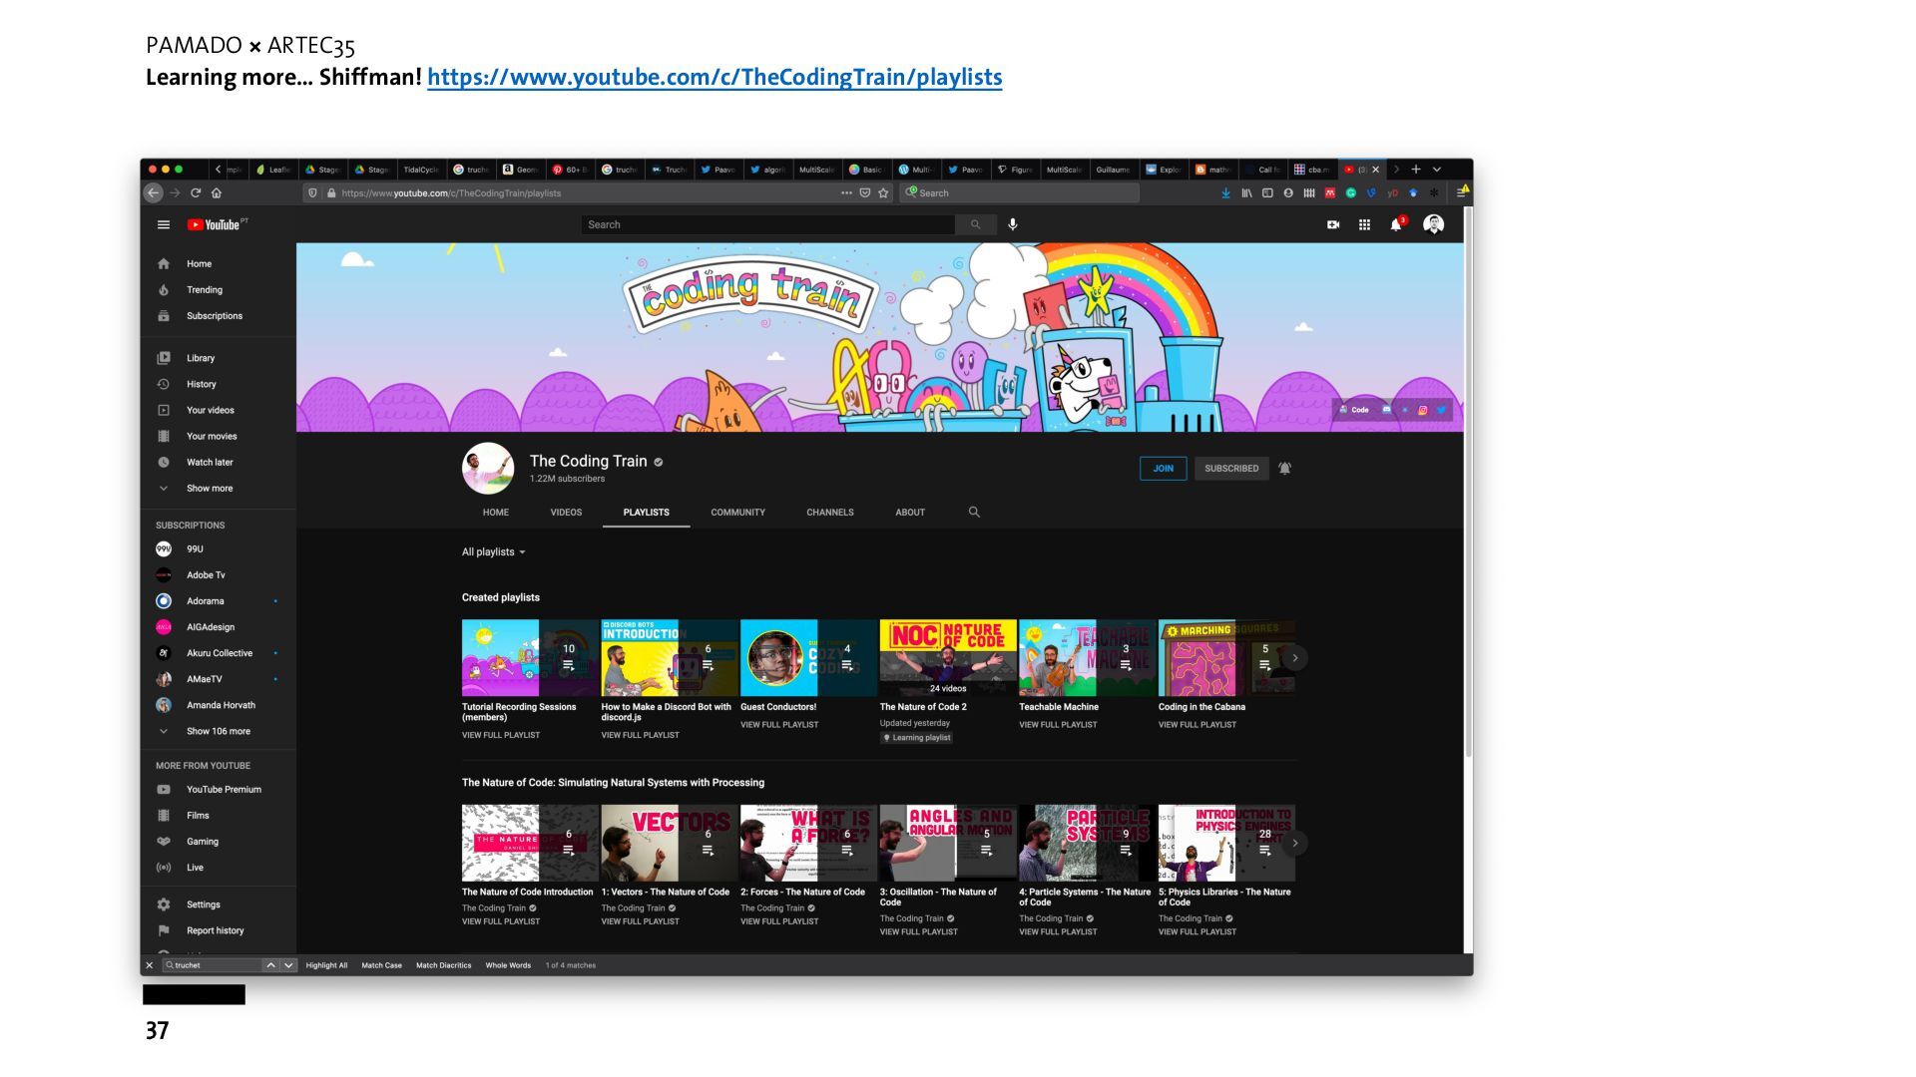Open the YouTube hamburger guide menu
Viewport: 1916px width, 1077px height.
pos(164,225)
